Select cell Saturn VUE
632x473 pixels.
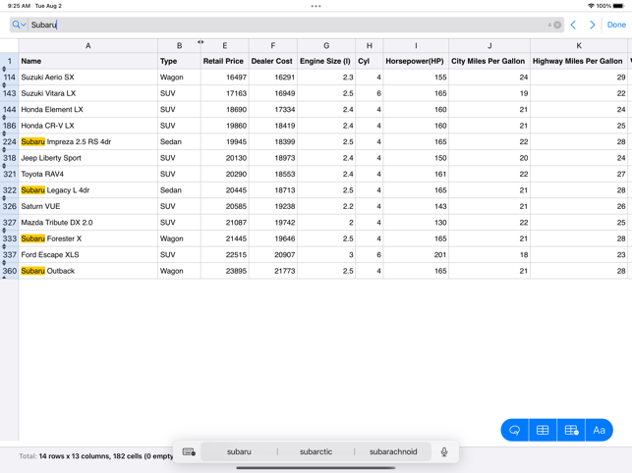87,206
